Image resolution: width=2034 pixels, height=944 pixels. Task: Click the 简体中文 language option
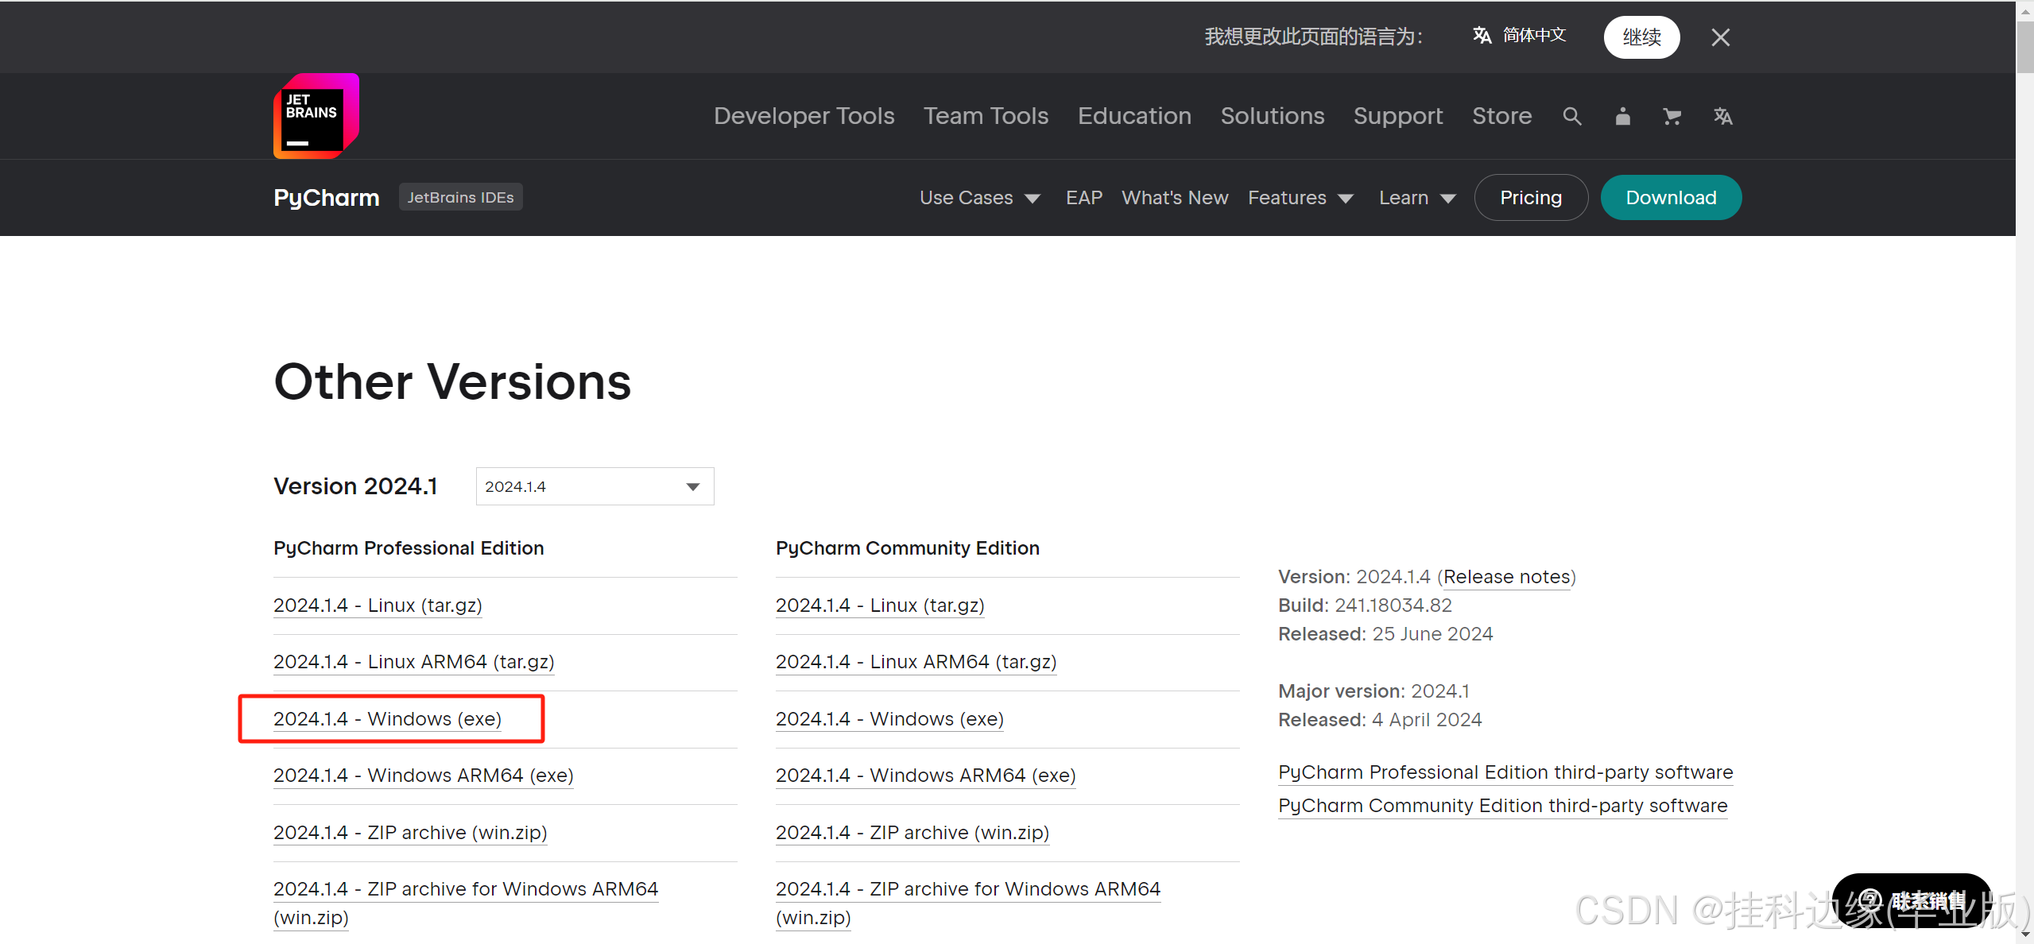click(x=1519, y=36)
